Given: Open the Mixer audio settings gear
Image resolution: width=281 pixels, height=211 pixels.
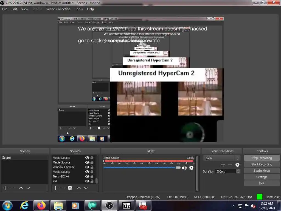Looking at the screenshot, I should (x=191, y=168).
